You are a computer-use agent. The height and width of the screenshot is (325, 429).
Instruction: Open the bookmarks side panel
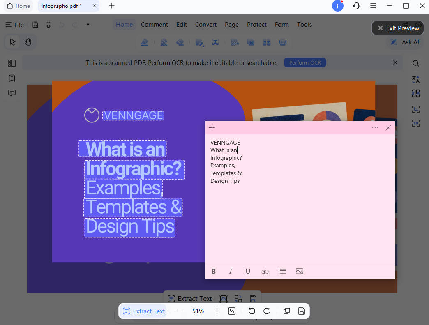(x=12, y=78)
